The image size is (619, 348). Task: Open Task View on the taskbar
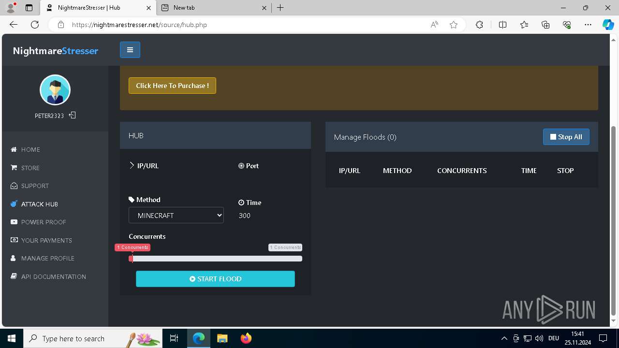174,338
